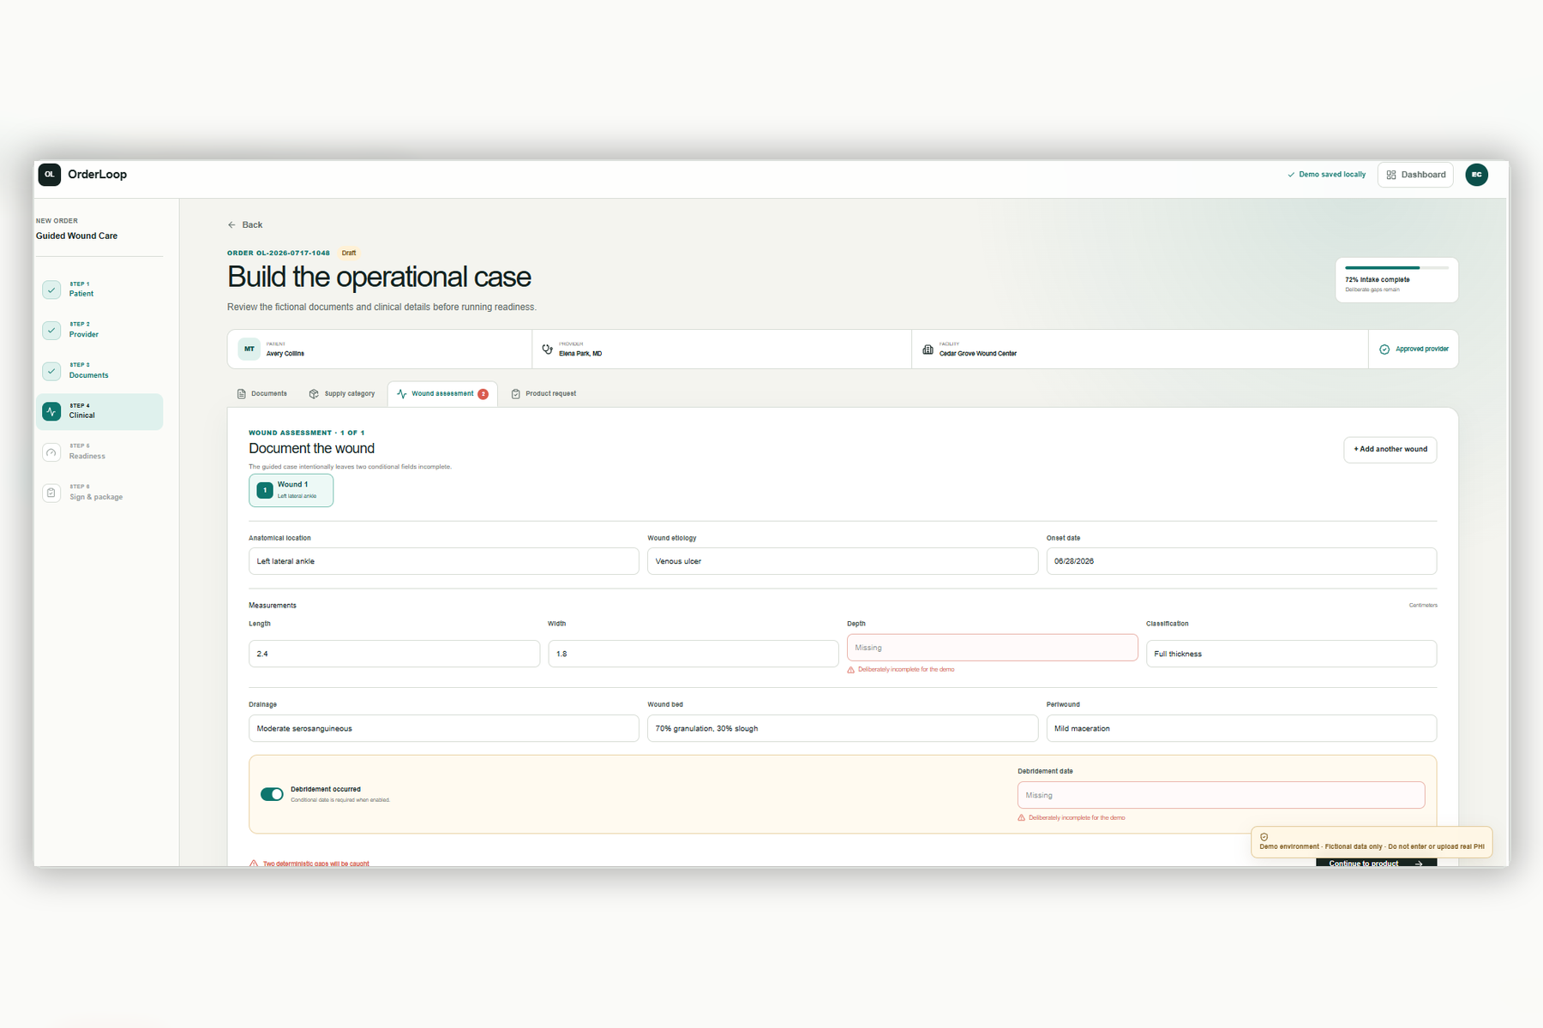Open the Supply category tab
Viewport: 1543px width, 1028px height.
tap(342, 394)
